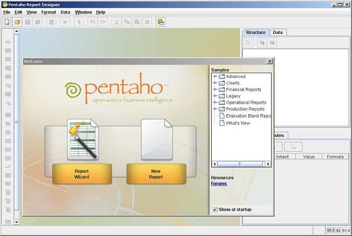352x236 pixels.
Task: Select 'Advanced' folder label in Samples
Action: point(235,77)
